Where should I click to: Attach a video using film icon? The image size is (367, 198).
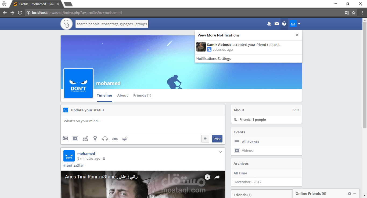(x=75, y=138)
